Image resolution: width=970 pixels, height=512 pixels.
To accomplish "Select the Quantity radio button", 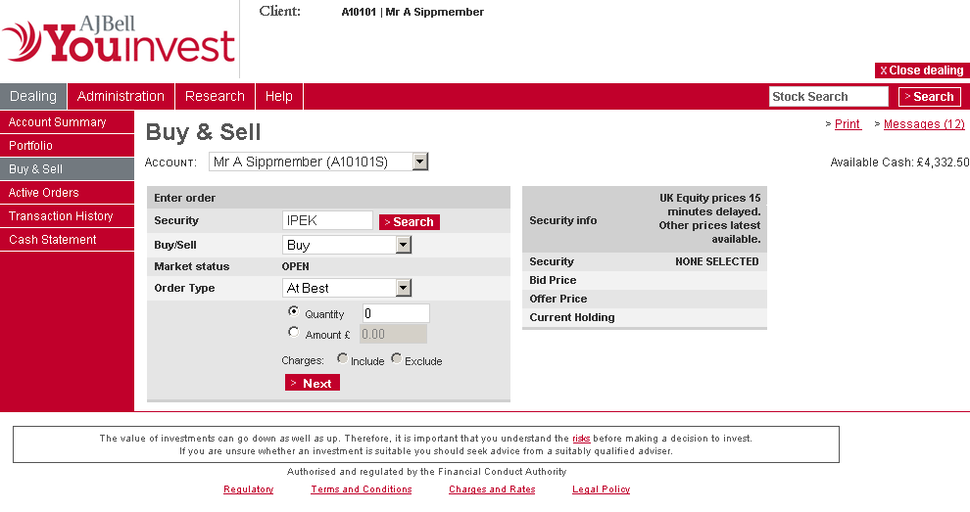I will point(294,311).
